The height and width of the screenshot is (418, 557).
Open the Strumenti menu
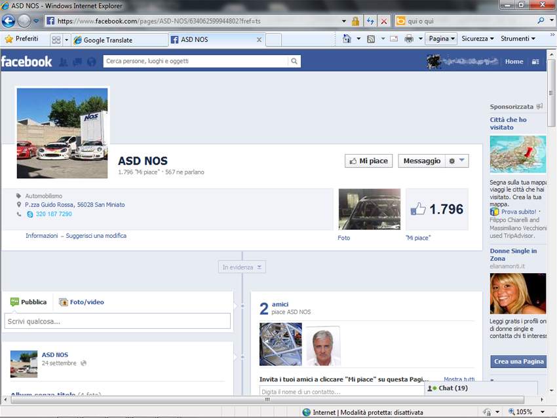click(518, 39)
